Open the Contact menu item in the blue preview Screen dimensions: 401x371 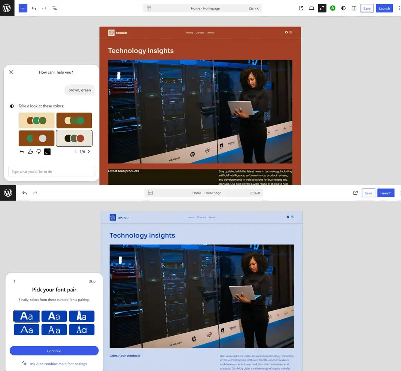coord(202,217)
